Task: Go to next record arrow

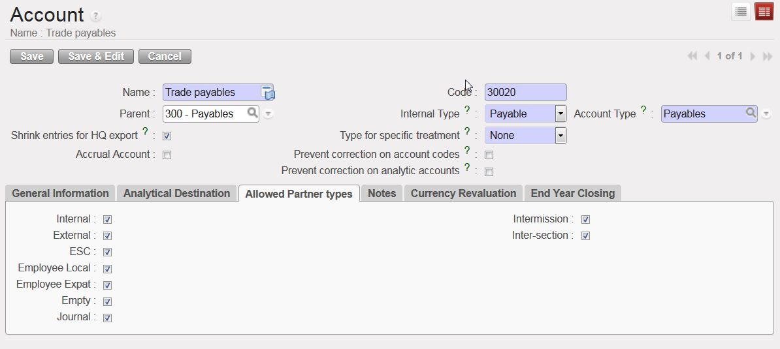Action: 753,57
